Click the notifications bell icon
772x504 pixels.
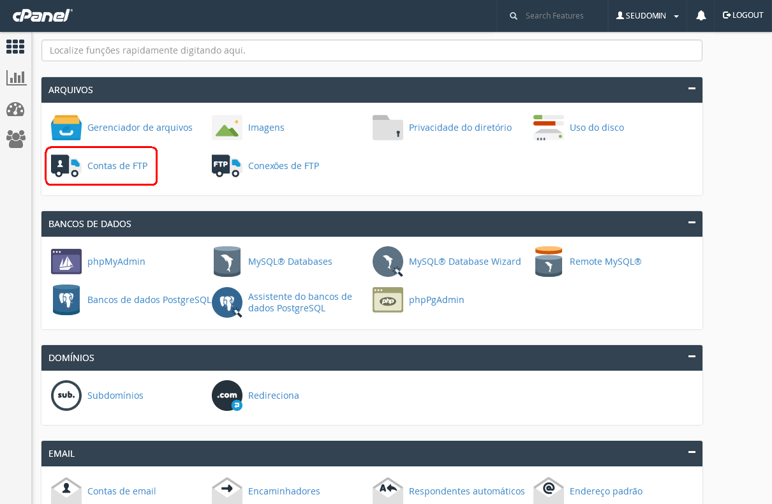point(701,15)
